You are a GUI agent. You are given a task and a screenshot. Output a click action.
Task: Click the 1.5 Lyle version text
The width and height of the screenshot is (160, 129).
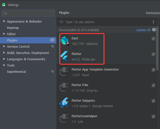[77, 122]
